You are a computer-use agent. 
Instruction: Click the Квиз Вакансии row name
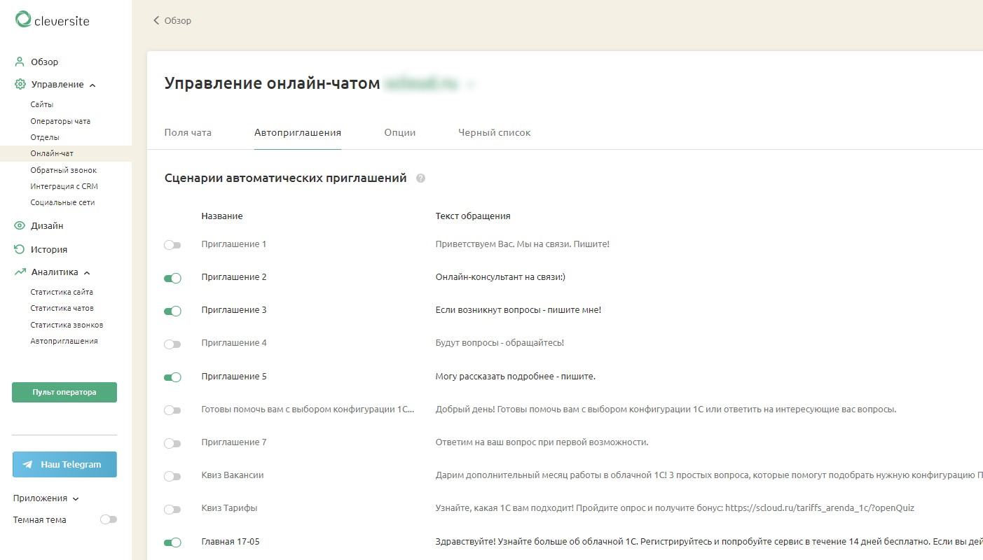coord(232,475)
